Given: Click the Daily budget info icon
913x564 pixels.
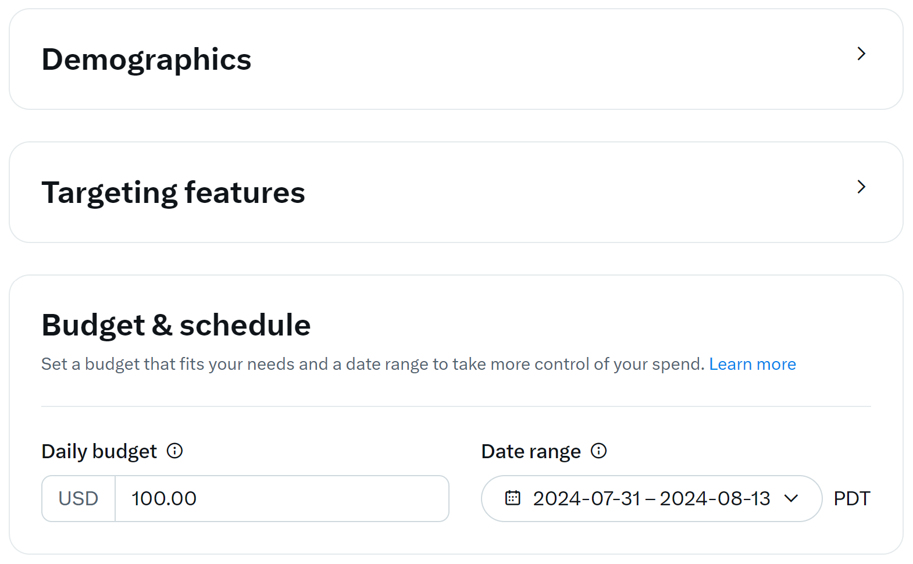Looking at the screenshot, I should (175, 451).
